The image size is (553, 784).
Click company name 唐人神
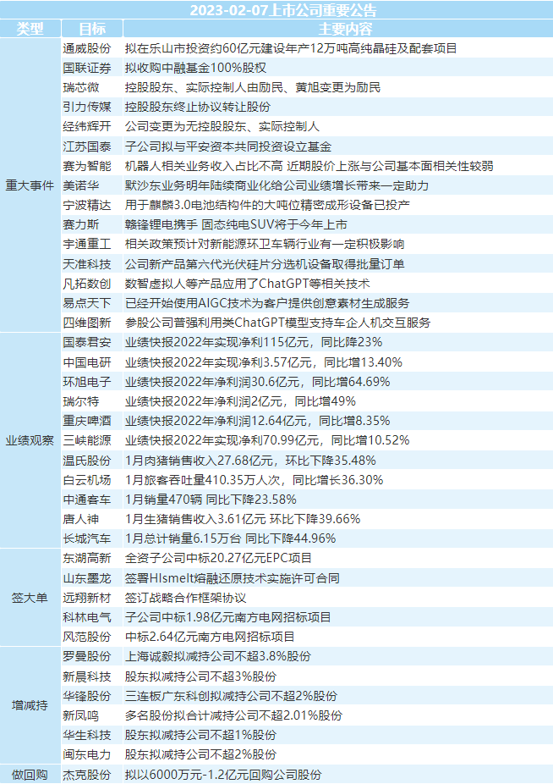coord(81,518)
